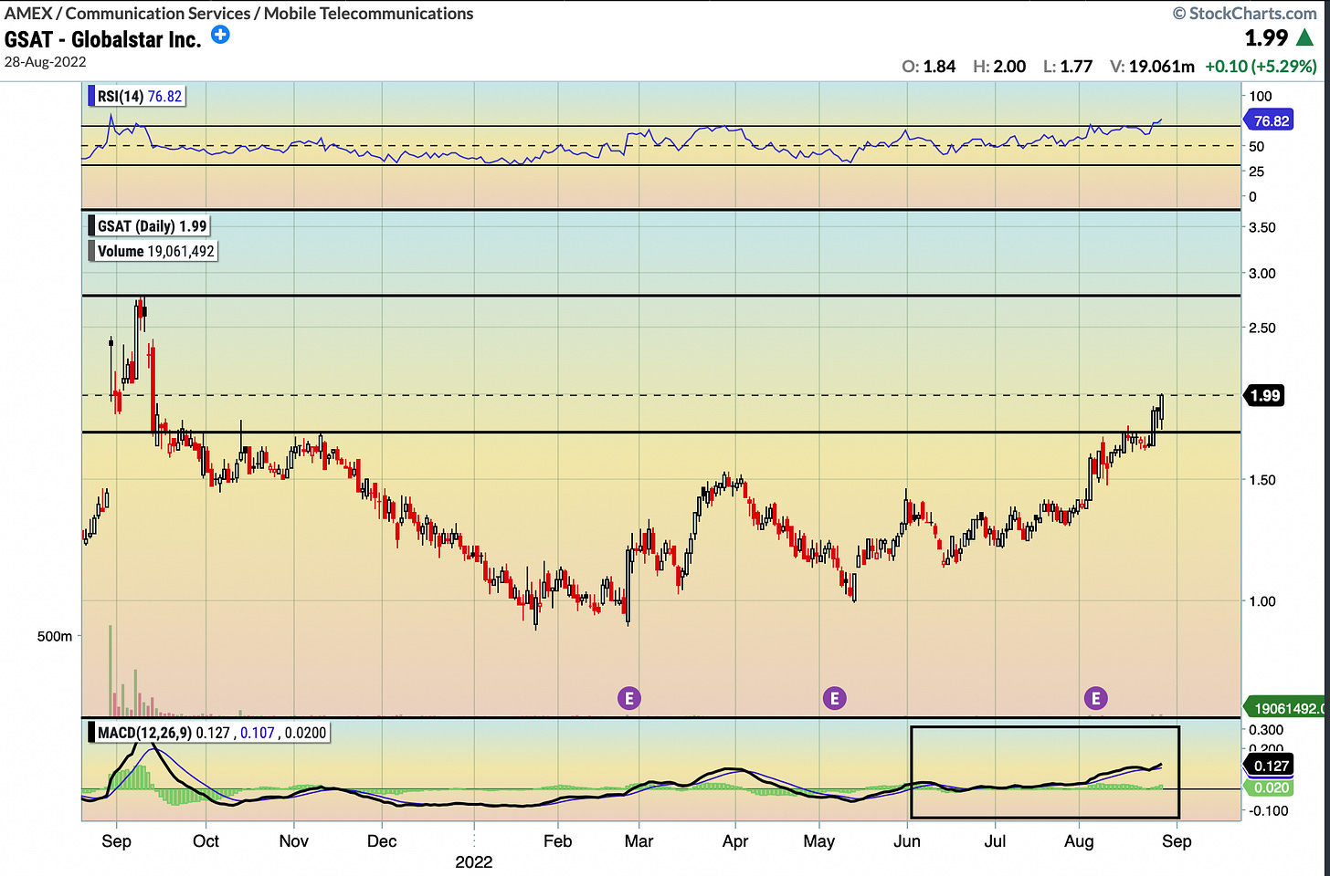
Task: Click the earnings E marker near May
Action: click(834, 698)
